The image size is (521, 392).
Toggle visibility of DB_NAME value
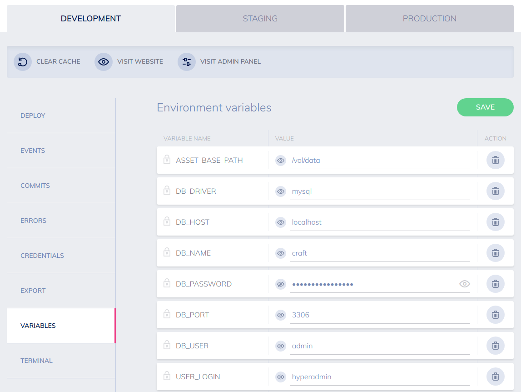tap(281, 253)
